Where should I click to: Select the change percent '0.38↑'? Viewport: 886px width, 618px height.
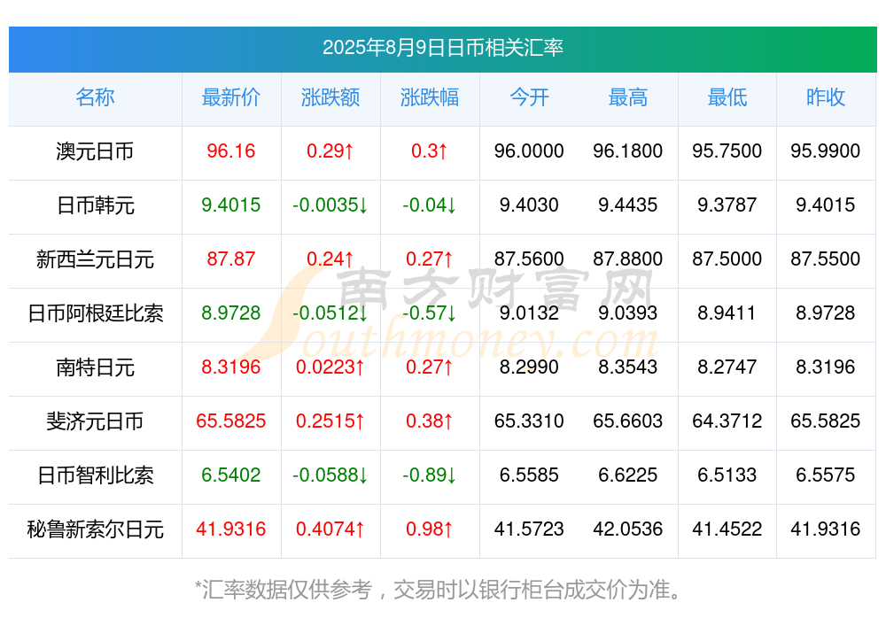click(x=430, y=421)
